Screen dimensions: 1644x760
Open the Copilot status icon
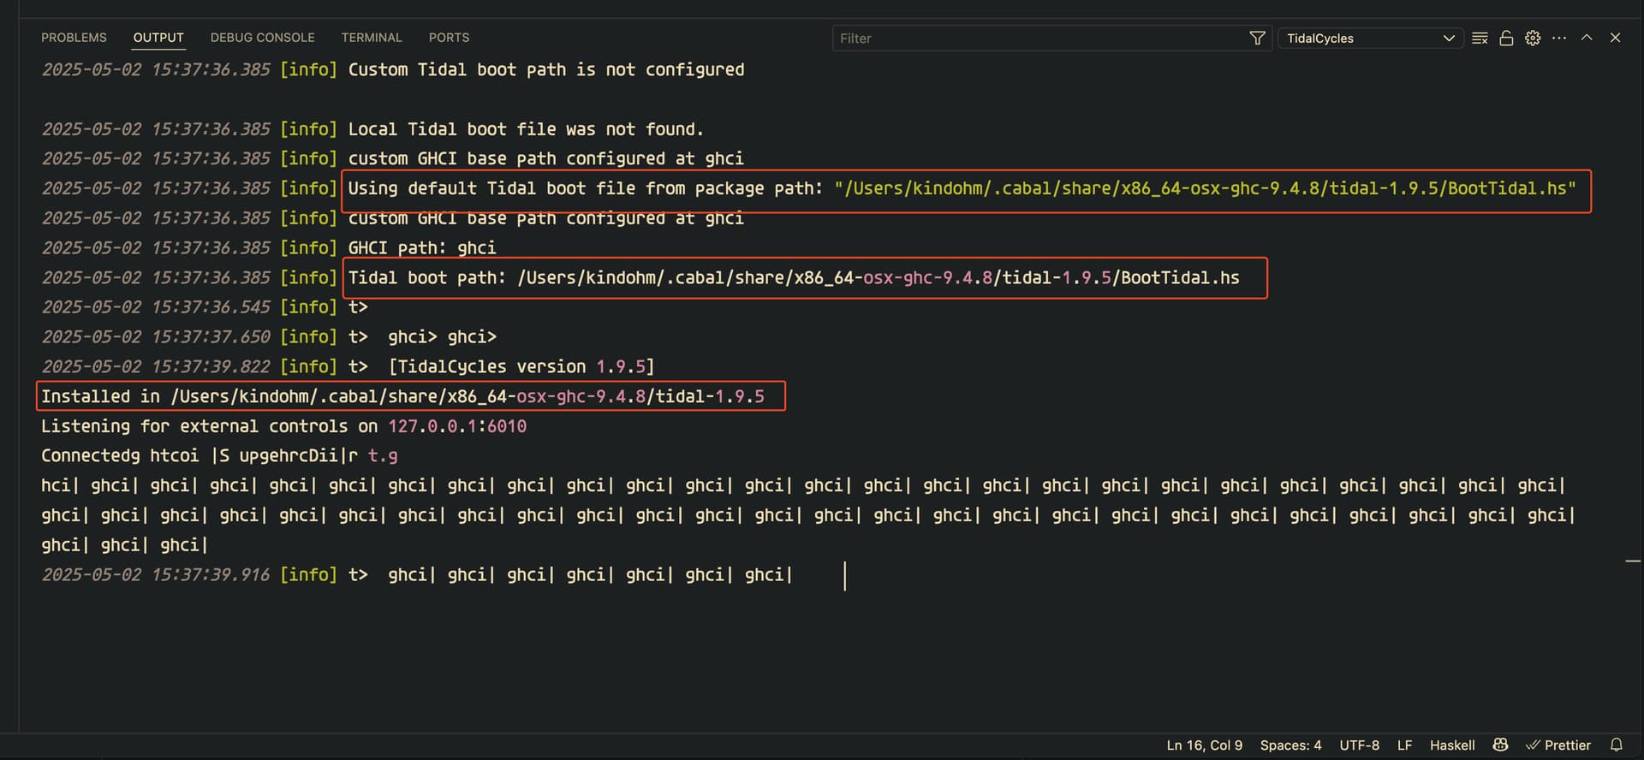(1500, 745)
